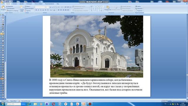
Task: Click the Русский language indicator in status bar
Action: (26, 101)
